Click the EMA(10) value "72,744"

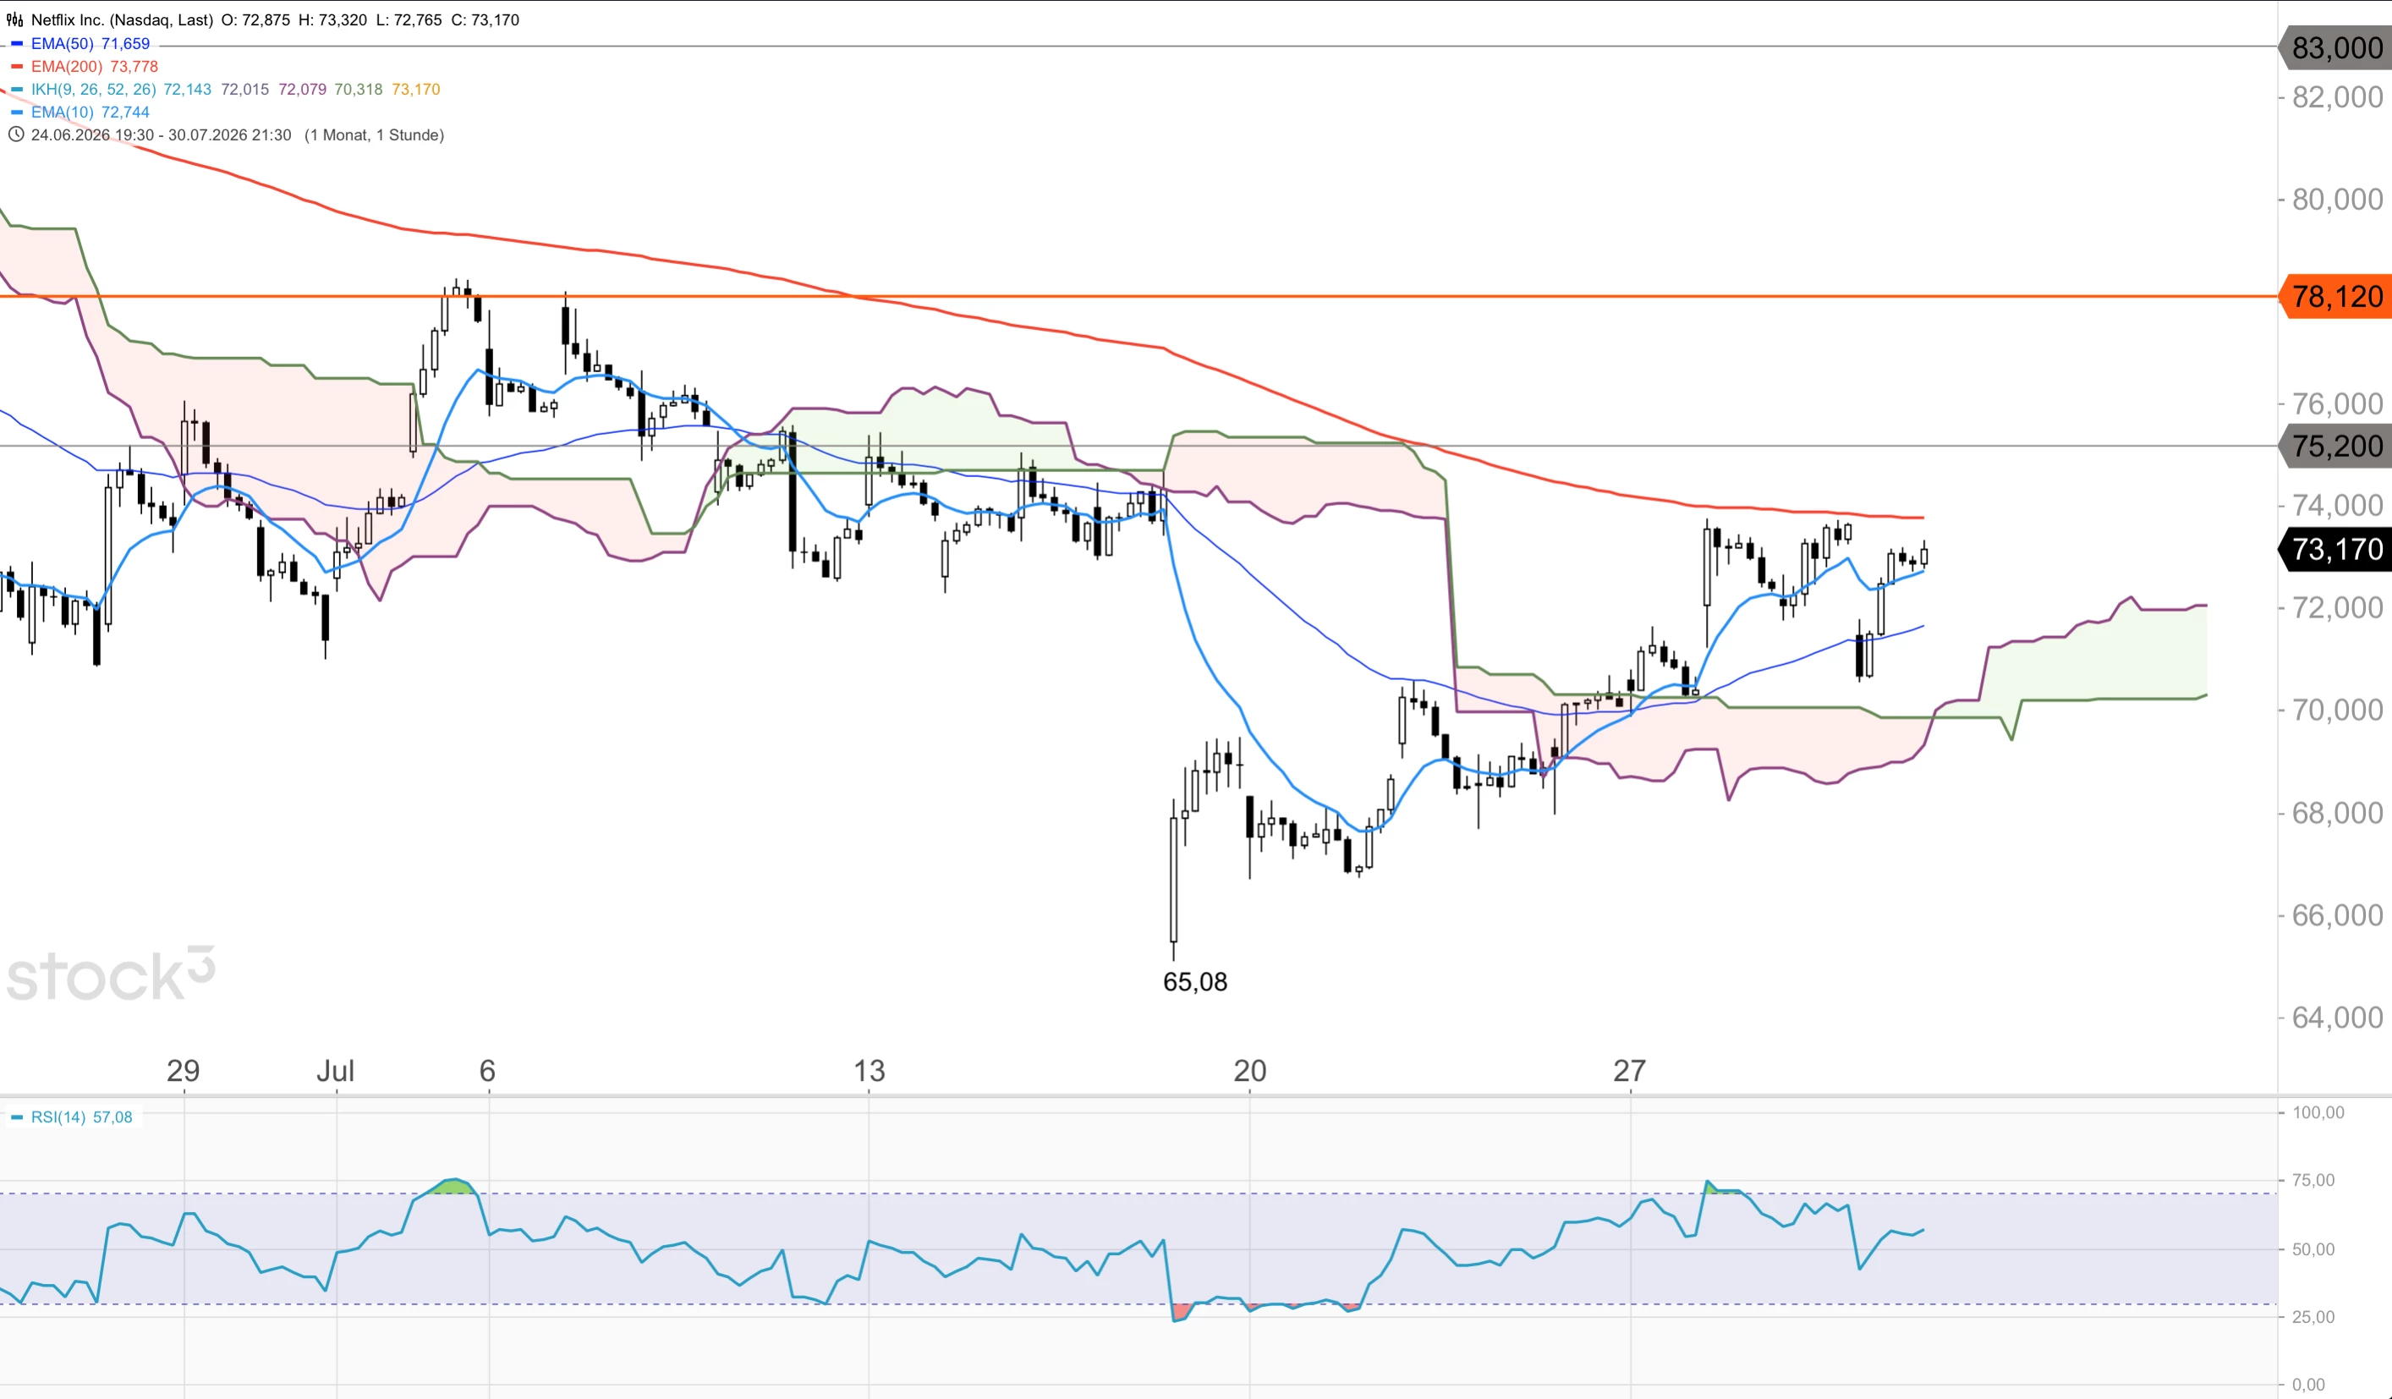125,112
